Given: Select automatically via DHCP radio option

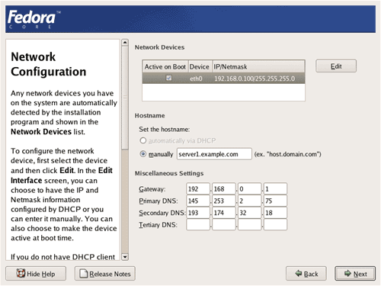Looking at the screenshot, I should (143, 140).
